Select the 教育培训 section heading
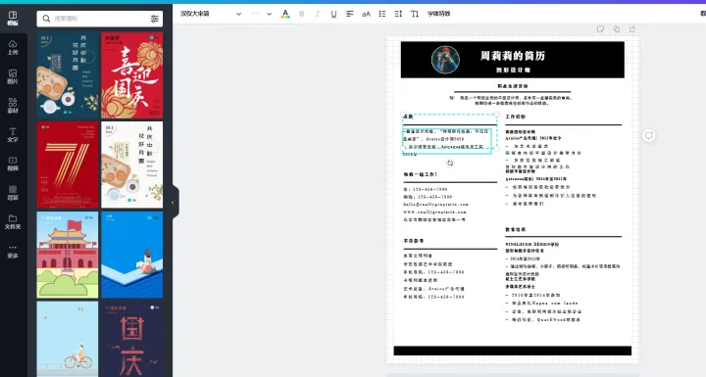Image resolution: width=706 pixels, height=377 pixels. [x=516, y=229]
